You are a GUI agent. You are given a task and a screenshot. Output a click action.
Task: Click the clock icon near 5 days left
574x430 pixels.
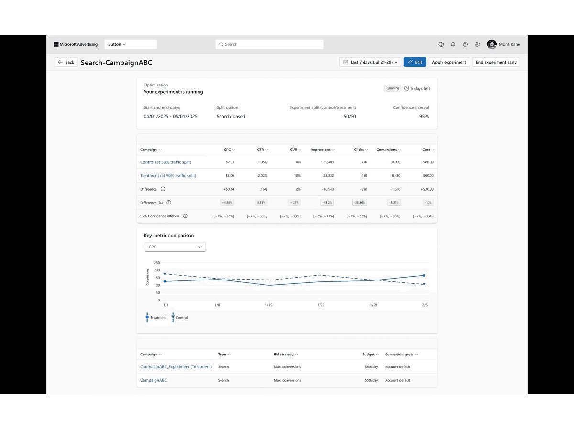click(407, 88)
